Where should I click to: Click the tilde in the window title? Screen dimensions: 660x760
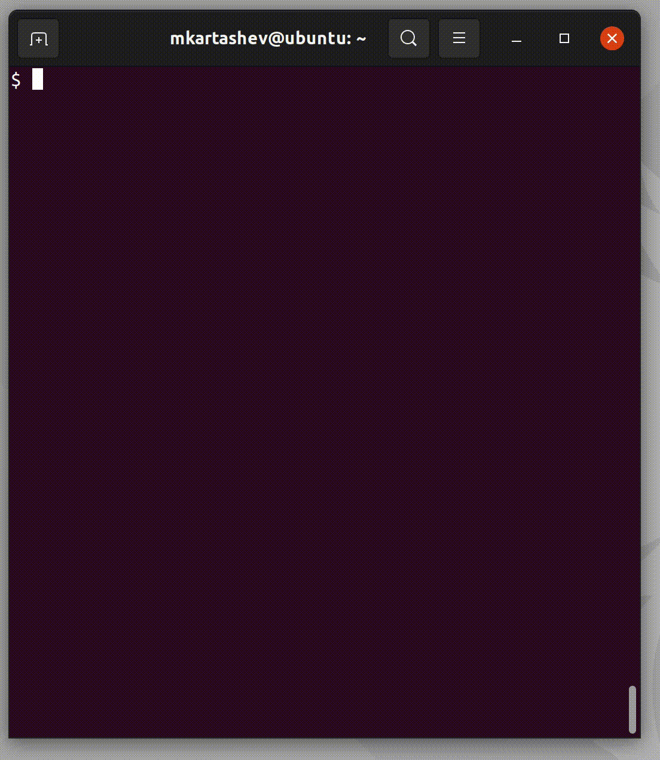coord(361,39)
